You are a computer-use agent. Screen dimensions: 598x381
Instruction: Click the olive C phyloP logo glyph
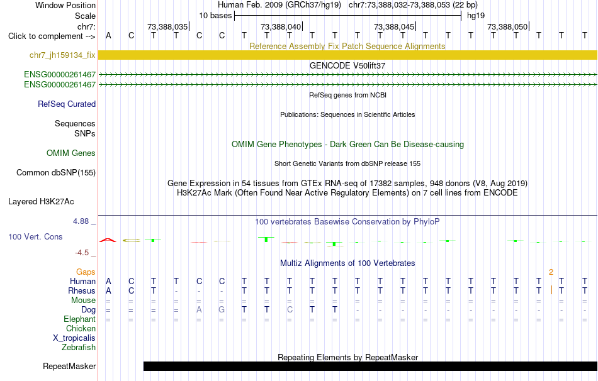[132, 240]
